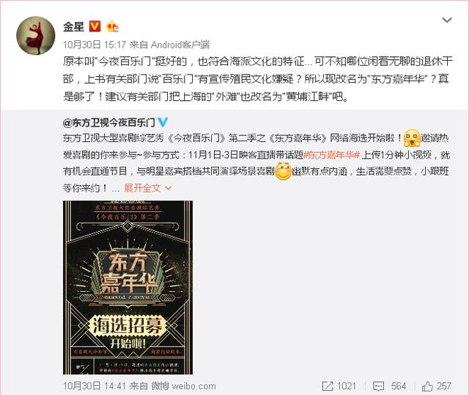Open the 10月30日 15:17 timestamp link
Screen dimensions: 469x395
pyautogui.click(x=95, y=45)
